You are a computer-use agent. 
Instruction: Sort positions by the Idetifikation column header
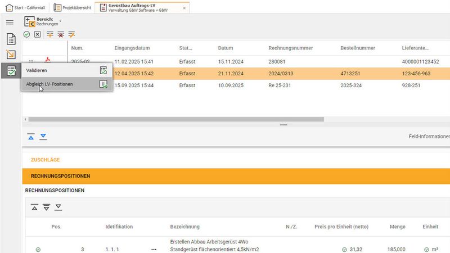coord(119,227)
